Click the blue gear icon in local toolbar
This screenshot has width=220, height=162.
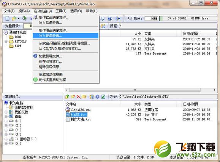tap(97, 97)
